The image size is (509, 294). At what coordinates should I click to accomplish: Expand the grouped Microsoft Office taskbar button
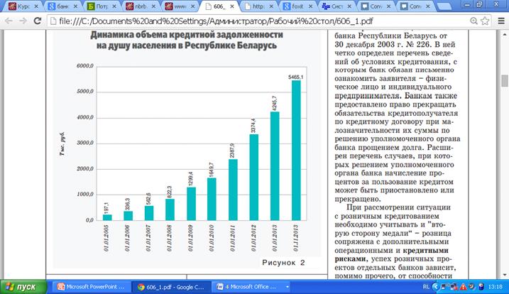[249, 287]
